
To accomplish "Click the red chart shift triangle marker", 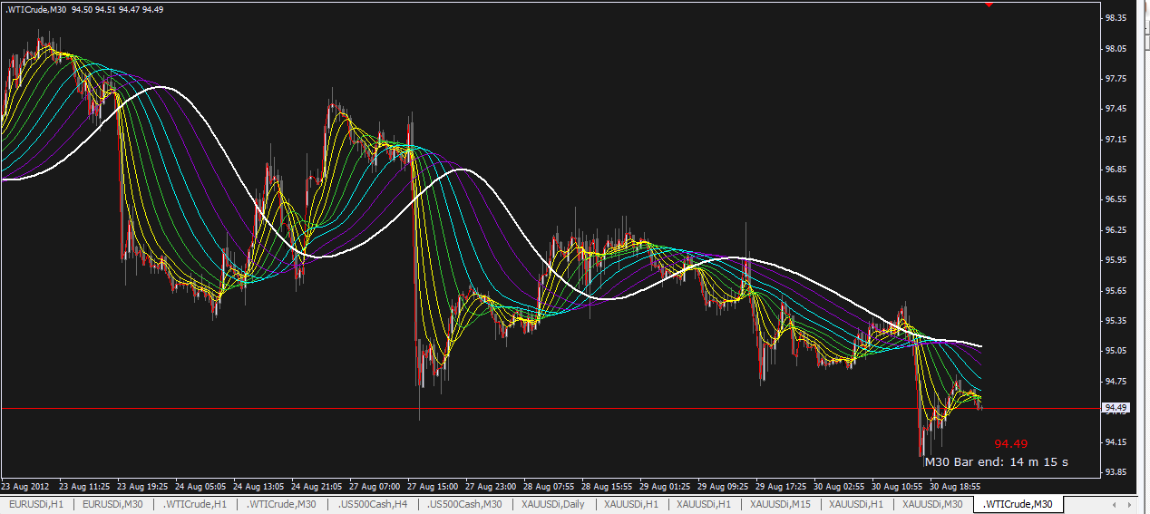I will point(989,5).
